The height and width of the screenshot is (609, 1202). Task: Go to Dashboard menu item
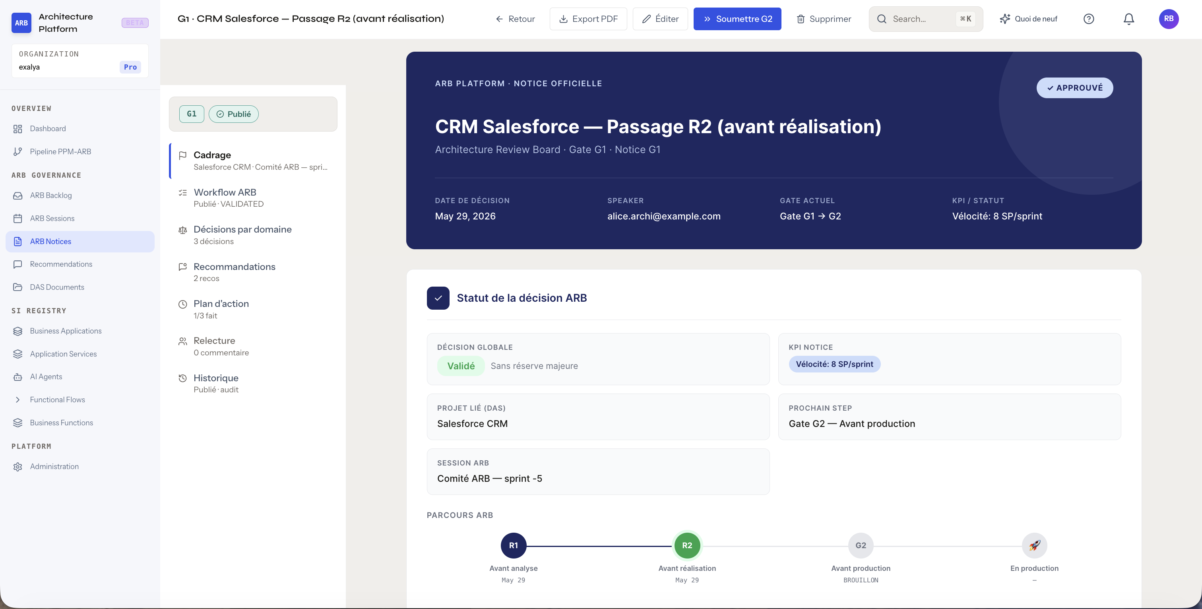tap(80, 129)
